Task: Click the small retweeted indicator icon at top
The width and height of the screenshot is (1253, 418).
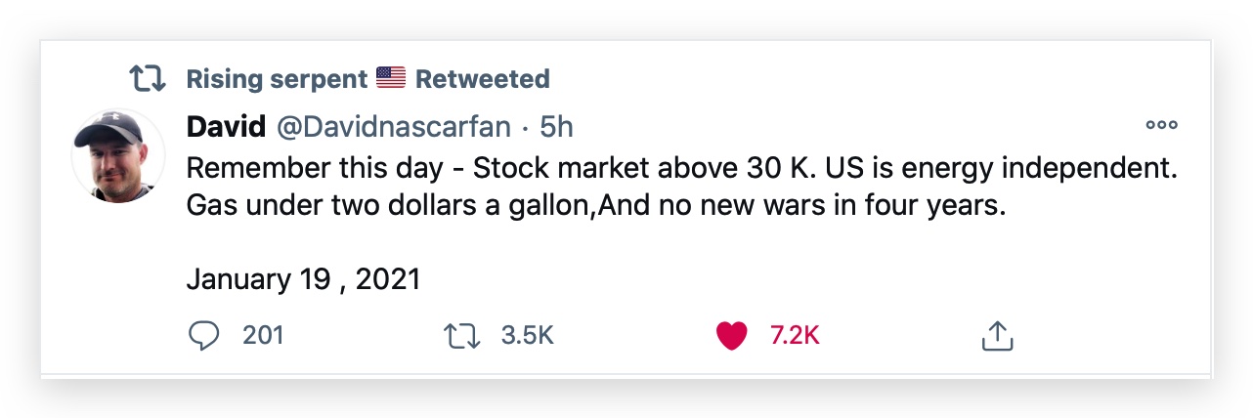Action: click(x=148, y=79)
